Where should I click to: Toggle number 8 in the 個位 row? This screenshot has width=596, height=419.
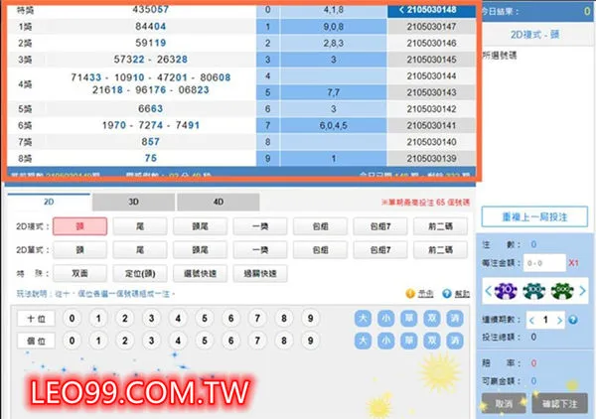[284, 341]
